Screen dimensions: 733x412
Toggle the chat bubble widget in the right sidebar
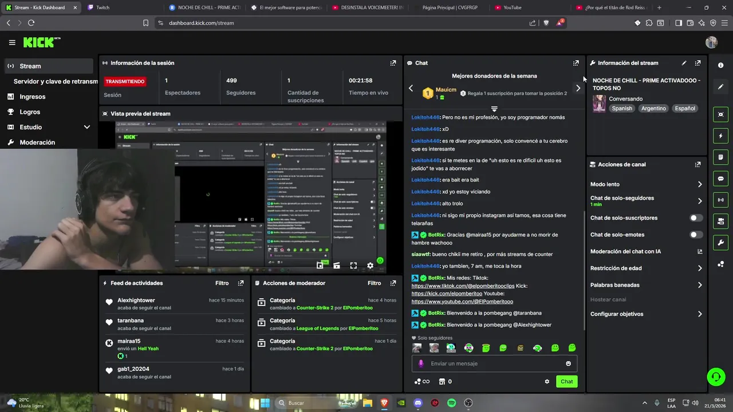721,179
